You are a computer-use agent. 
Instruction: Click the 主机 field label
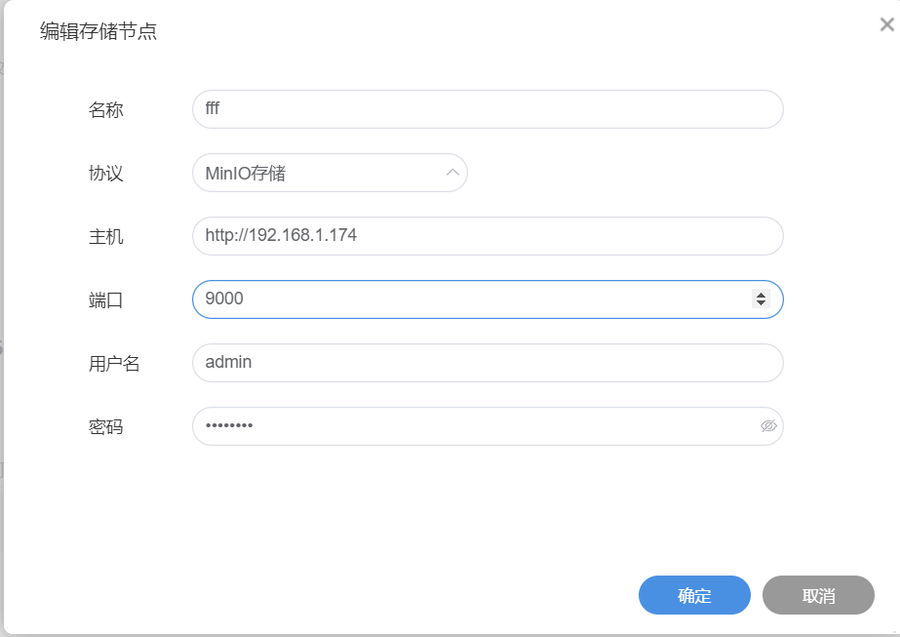(x=106, y=237)
